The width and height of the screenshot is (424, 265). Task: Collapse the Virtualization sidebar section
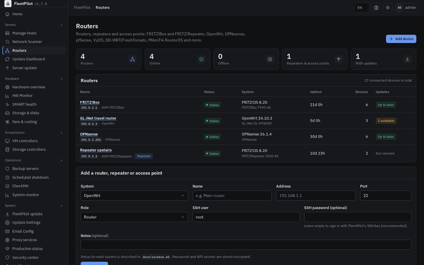pyautogui.click(x=62, y=132)
